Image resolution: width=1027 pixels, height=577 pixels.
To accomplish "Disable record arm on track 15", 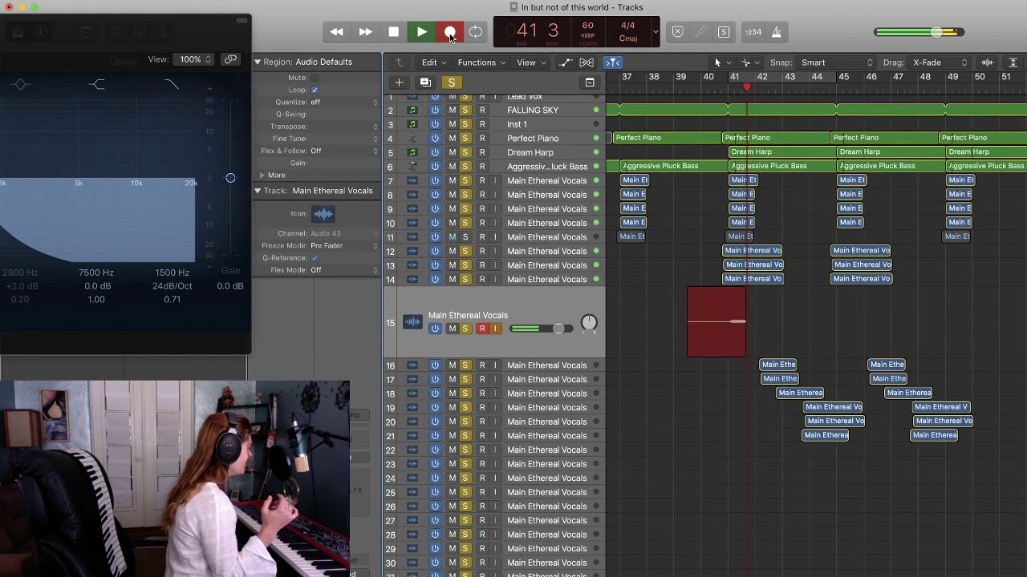I will pyautogui.click(x=481, y=329).
